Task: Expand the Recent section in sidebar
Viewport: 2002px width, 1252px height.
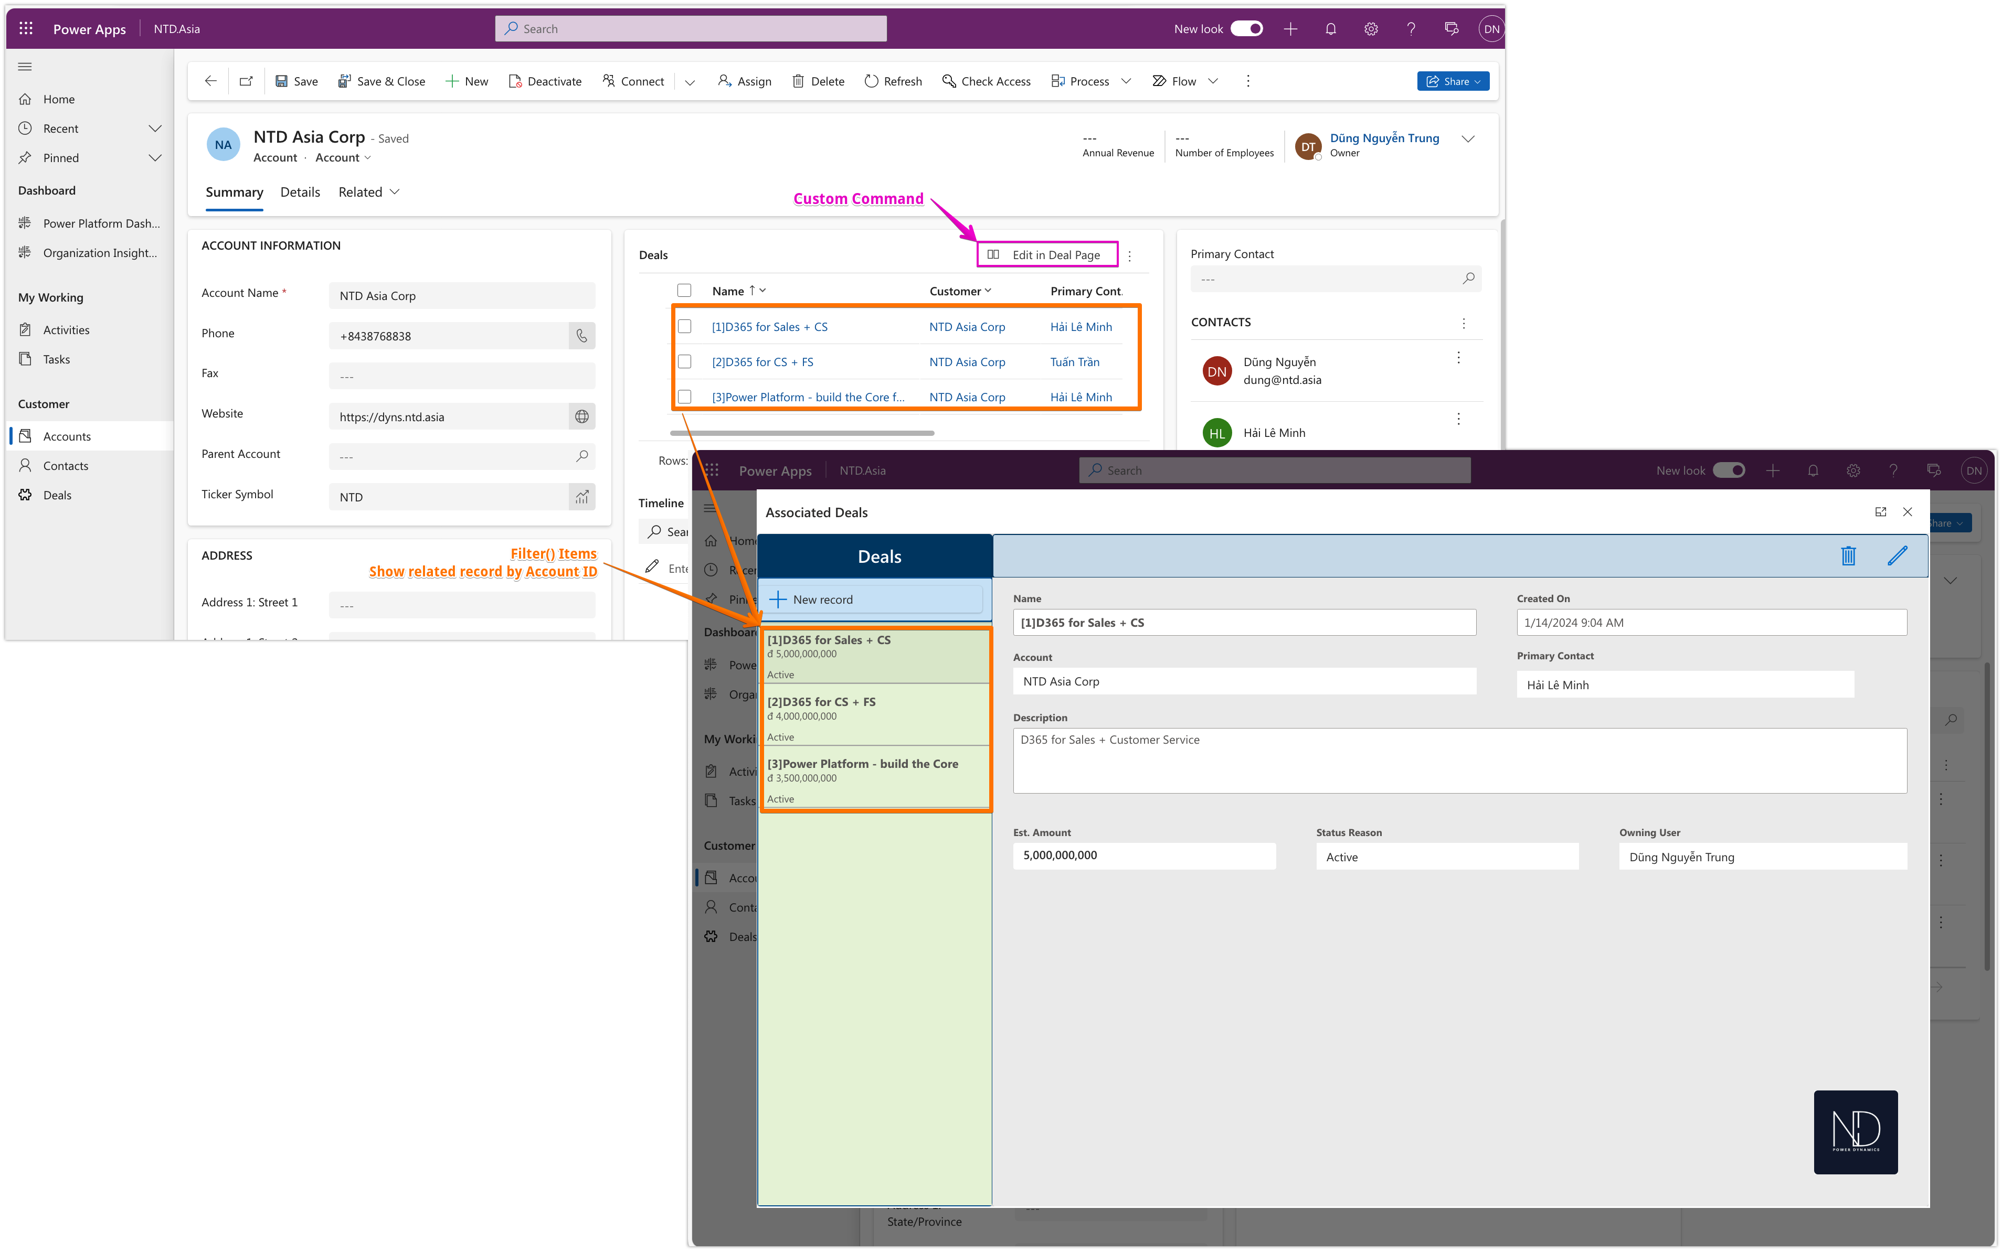Action: point(154,129)
